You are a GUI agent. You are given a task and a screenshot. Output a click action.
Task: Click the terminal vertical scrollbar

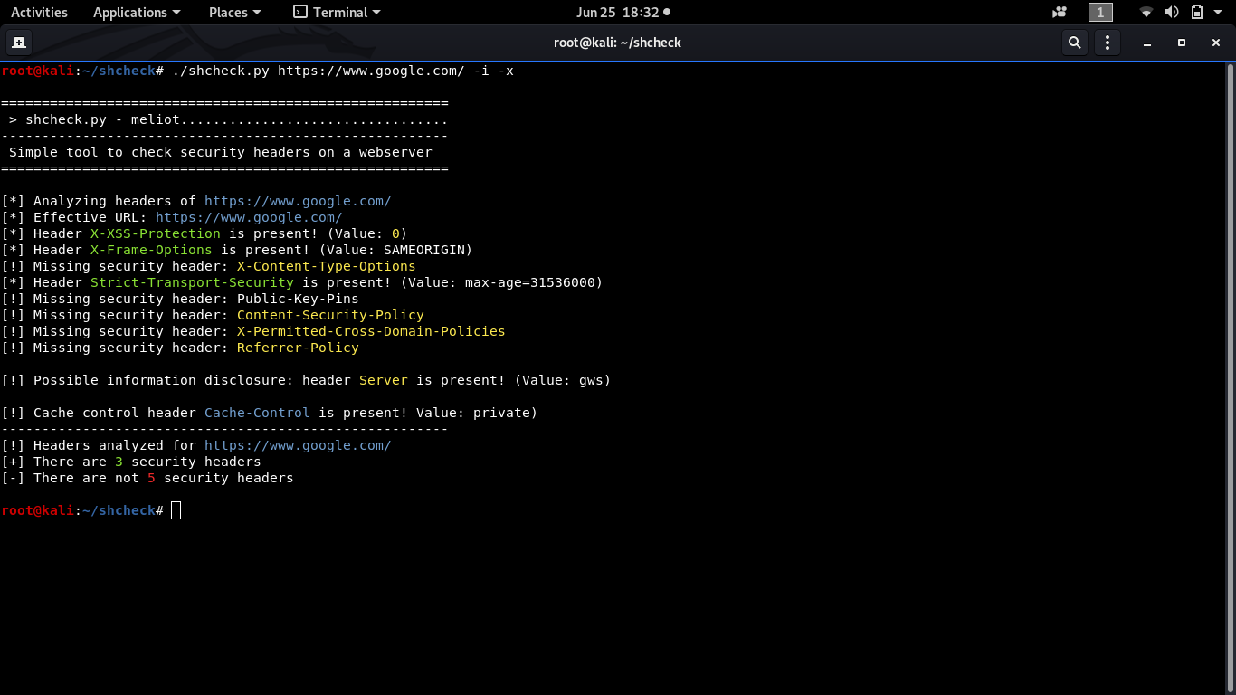pos(1231,377)
